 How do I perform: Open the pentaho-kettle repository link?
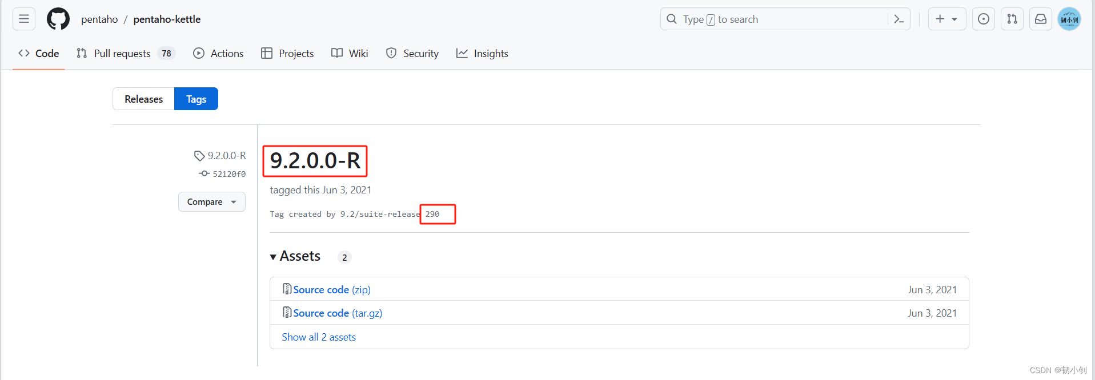[x=167, y=19]
